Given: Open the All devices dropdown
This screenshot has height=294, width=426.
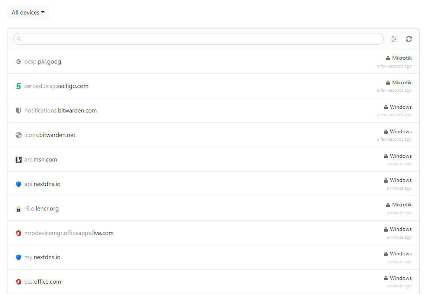Looking at the screenshot, I should click(28, 12).
